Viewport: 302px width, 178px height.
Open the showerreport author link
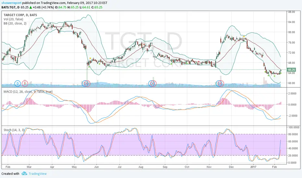[11, 3]
